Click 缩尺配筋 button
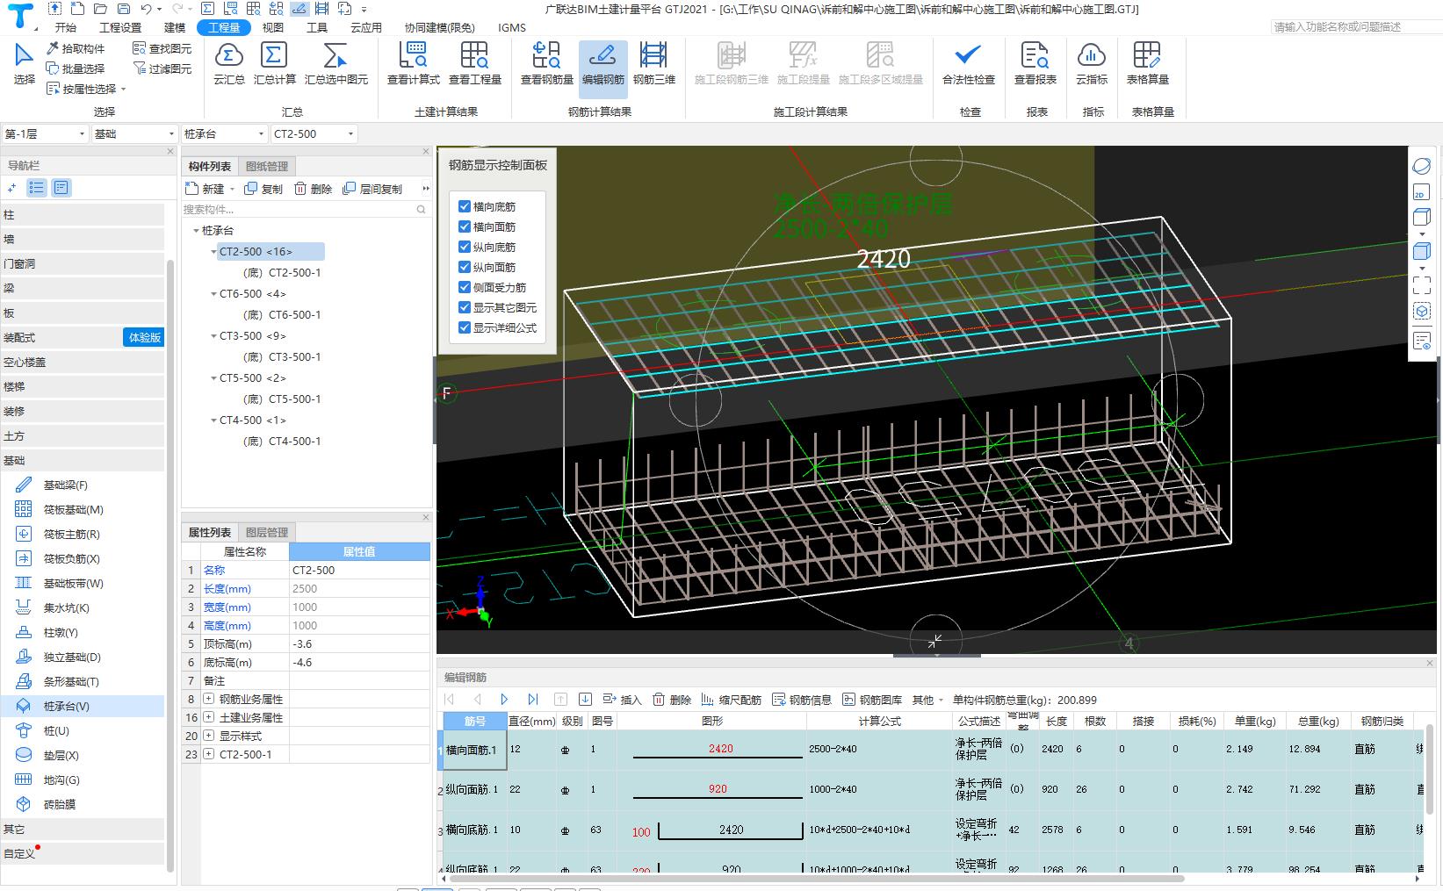 [731, 700]
